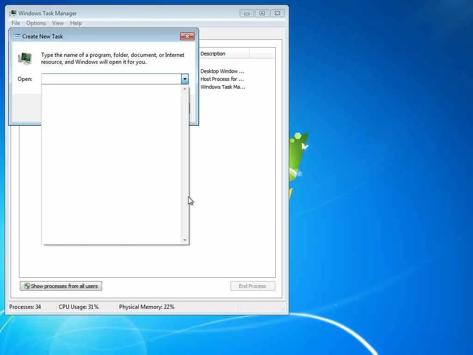Screen dimensions: 473x355
Task: Select the Host Process for row
Action: [222, 79]
